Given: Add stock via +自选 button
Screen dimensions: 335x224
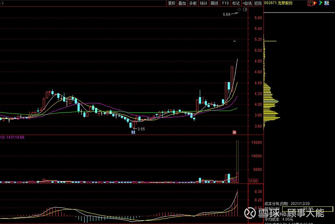Looking at the screenshot, I should pyautogui.click(x=247, y=3).
